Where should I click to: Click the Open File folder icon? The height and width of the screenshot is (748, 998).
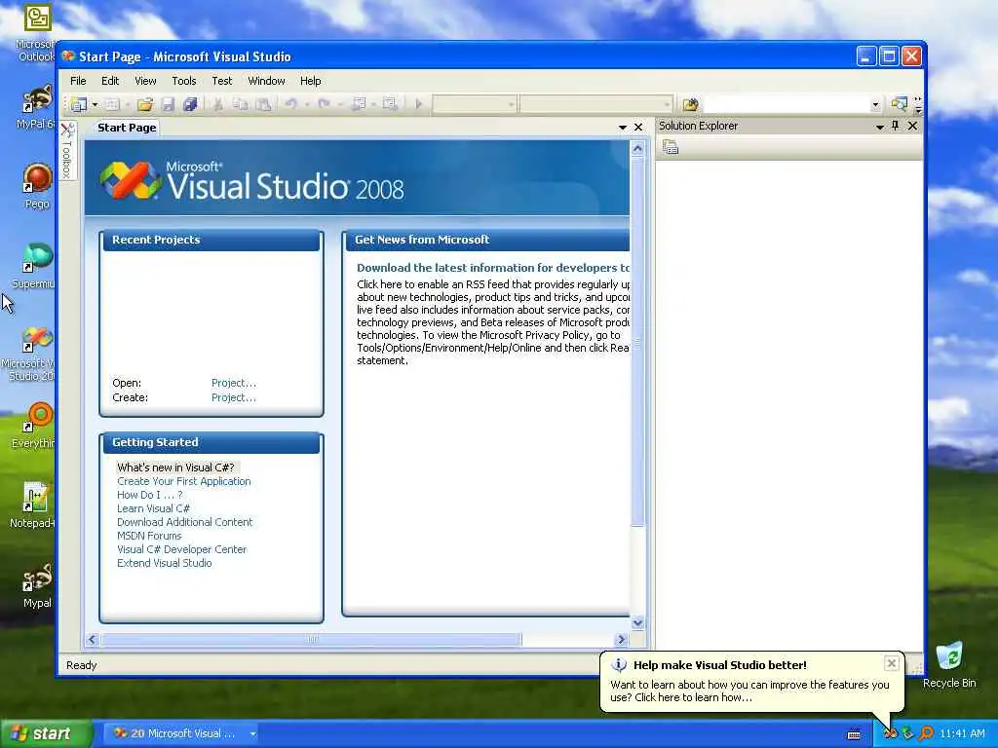[145, 104]
